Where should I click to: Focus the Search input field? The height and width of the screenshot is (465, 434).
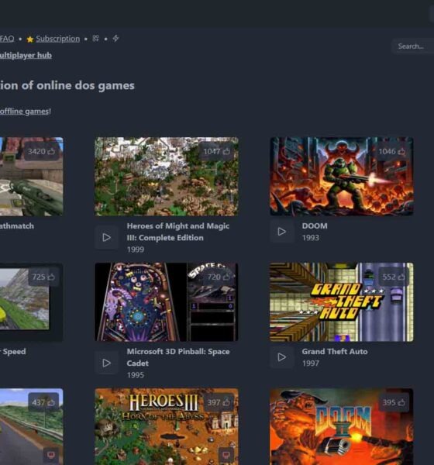click(x=413, y=46)
